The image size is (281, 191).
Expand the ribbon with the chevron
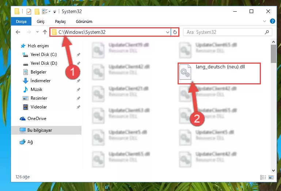coord(264,21)
